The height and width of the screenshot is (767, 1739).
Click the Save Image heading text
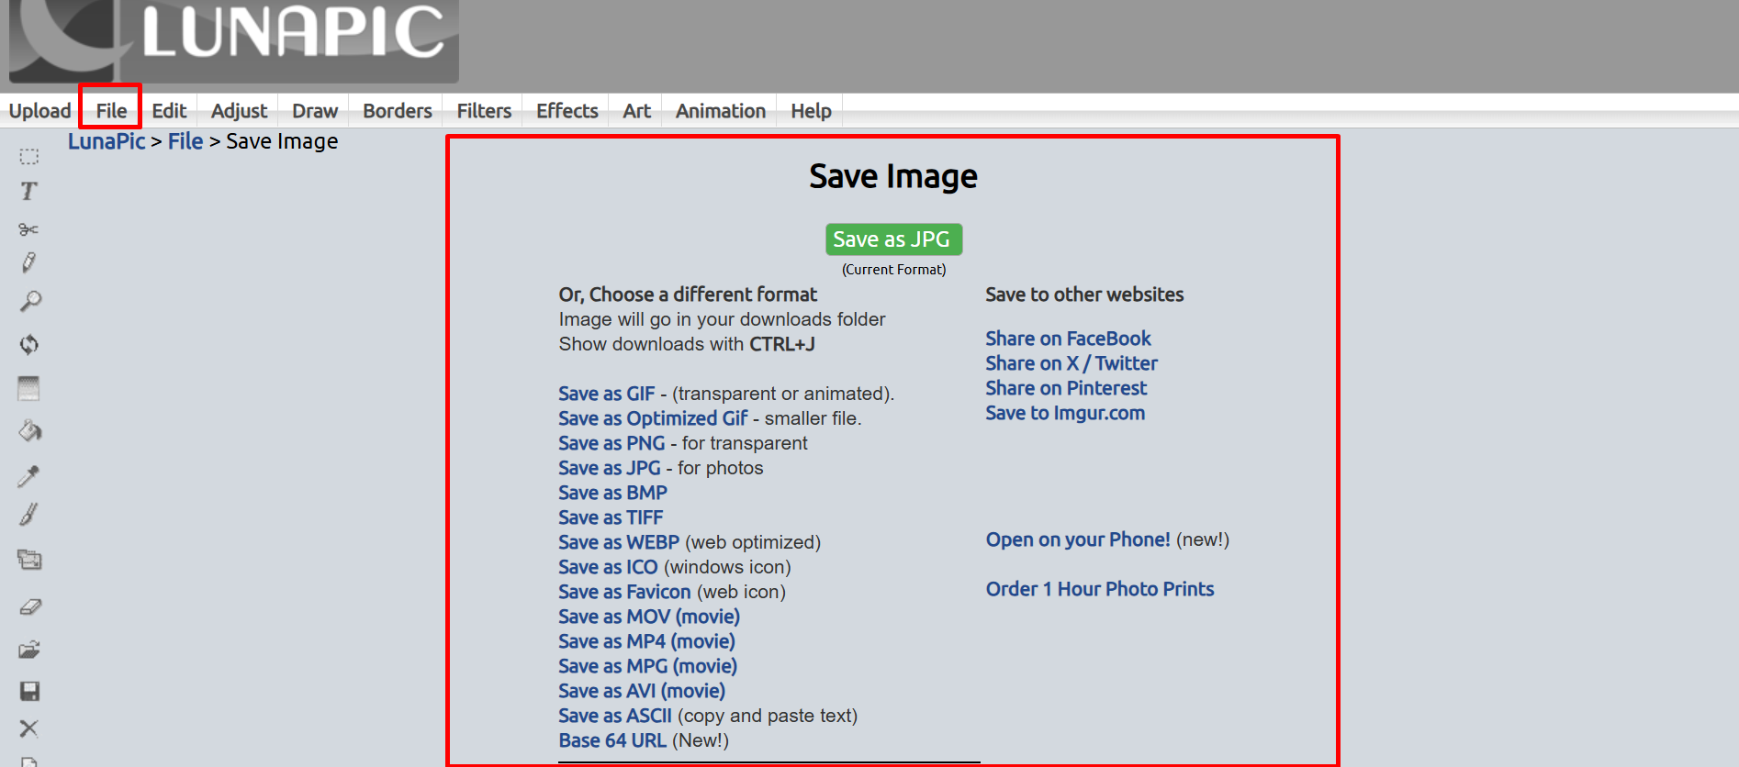(893, 176)
